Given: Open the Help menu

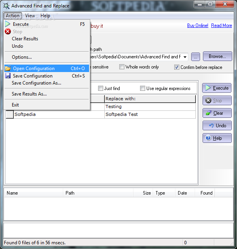Looking at the screenshot, I should coord(45,16).
